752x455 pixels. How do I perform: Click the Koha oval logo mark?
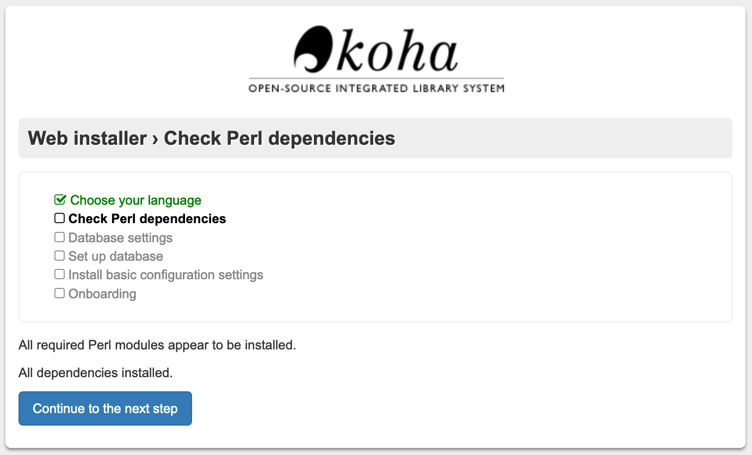312,48
